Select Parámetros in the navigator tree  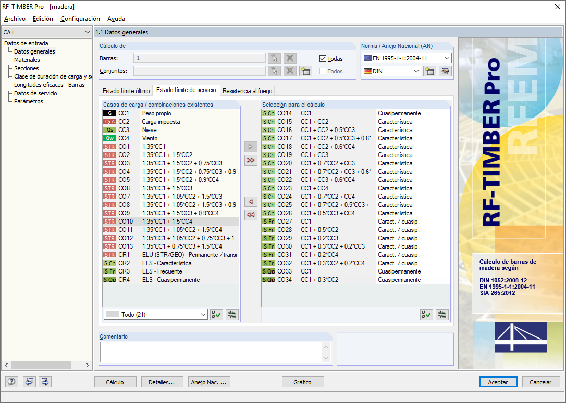(29, 101)
